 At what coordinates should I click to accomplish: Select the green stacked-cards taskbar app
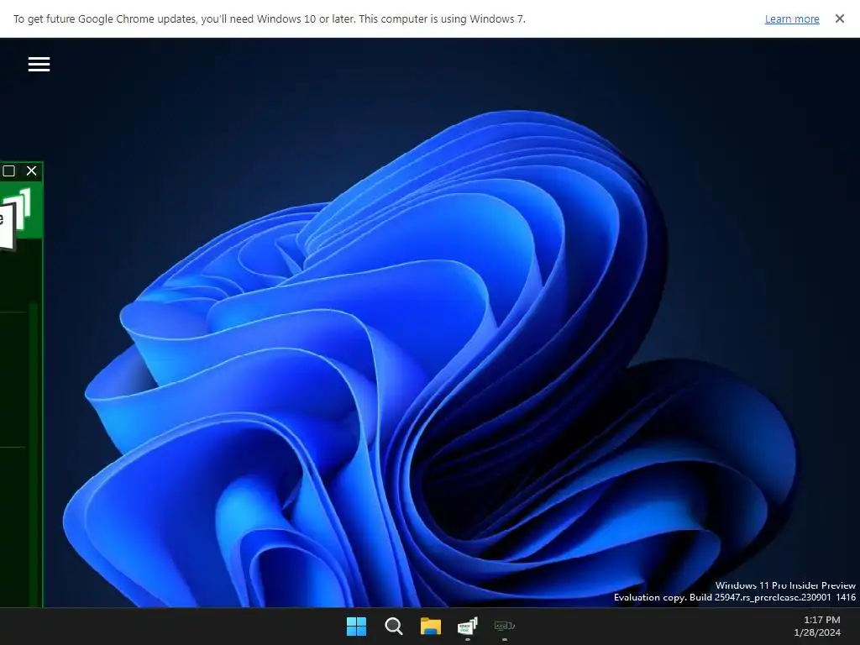click(467, 626)
